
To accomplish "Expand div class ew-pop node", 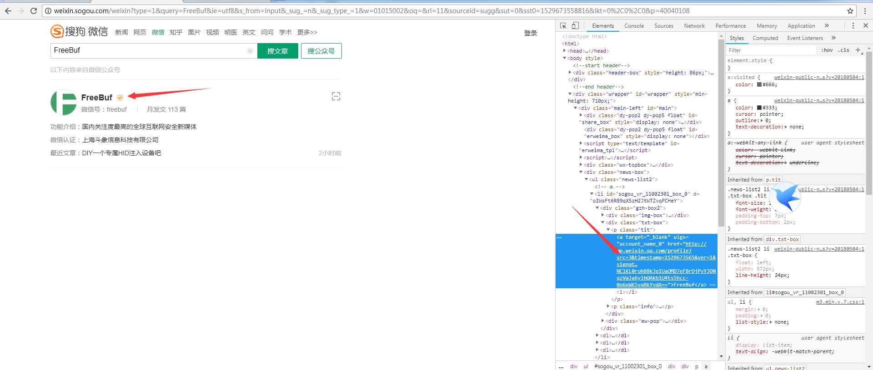I will pos(603,321).
